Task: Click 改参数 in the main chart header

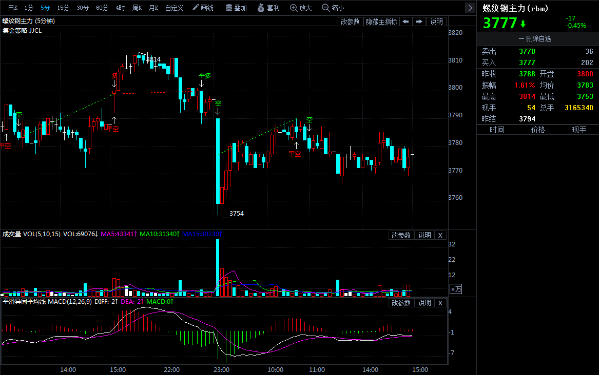Action: (x=350, y=22)
